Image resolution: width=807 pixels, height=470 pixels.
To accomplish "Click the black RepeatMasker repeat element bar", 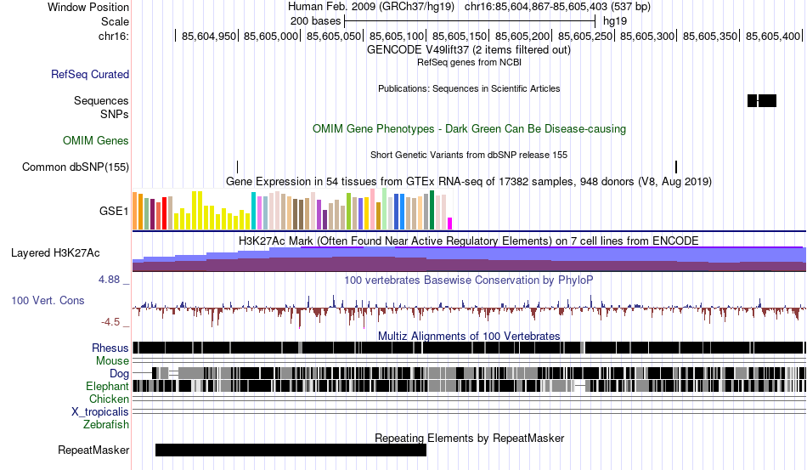I will (291, 450).
